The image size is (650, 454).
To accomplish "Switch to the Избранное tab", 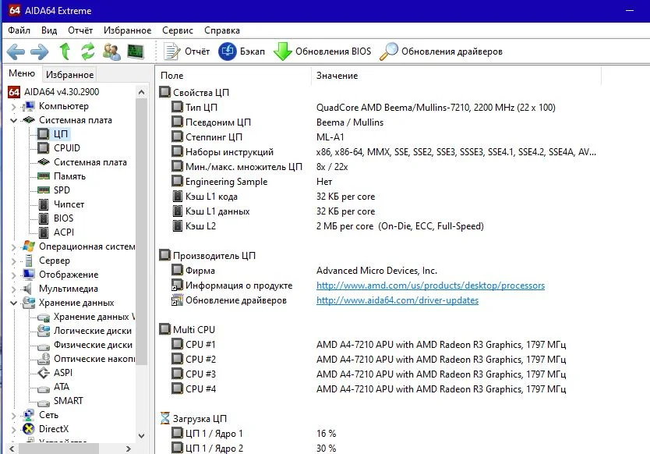I will (69, 75).
